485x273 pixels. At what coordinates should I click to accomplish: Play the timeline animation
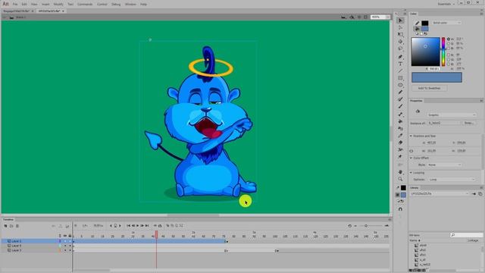(138, 226)
